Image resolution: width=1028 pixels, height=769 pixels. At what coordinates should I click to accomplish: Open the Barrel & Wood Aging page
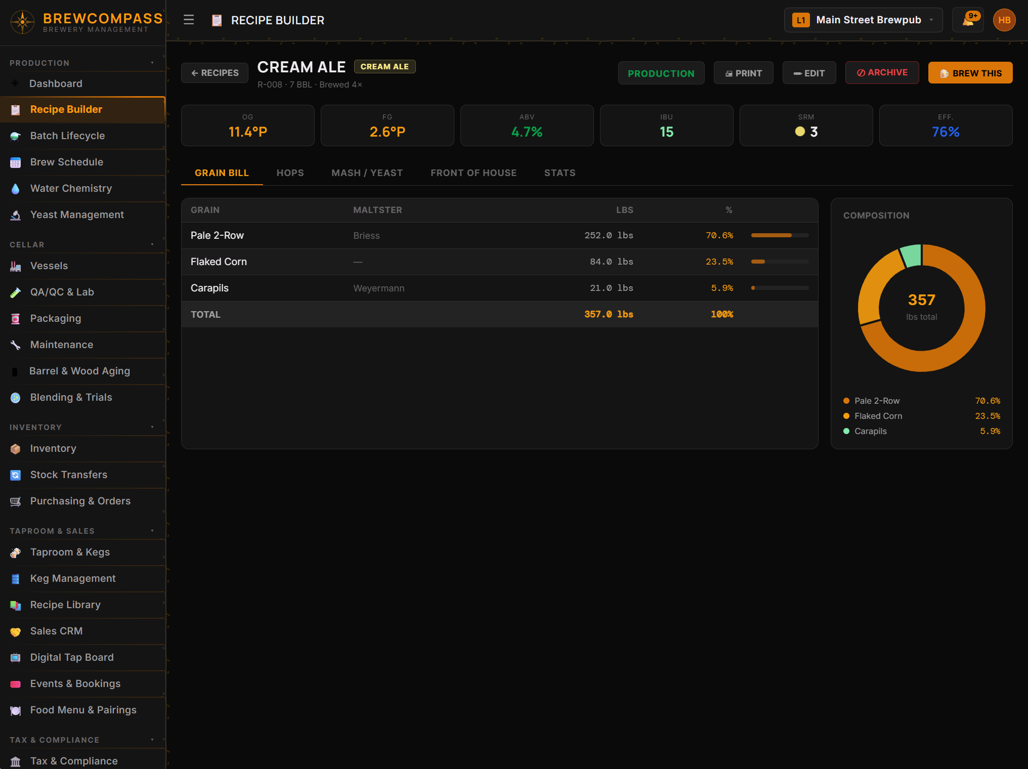(x=82, y=371)
